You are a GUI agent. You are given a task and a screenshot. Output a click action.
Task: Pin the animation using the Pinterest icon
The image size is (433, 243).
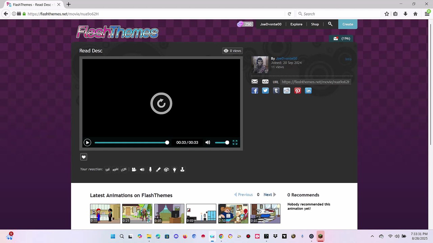pos(298,91)
